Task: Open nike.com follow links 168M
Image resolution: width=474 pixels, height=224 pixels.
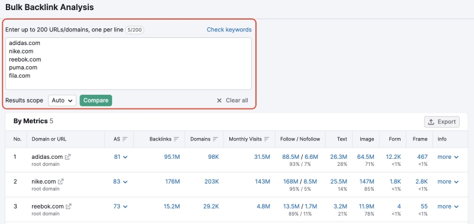Action: point(292,182)
